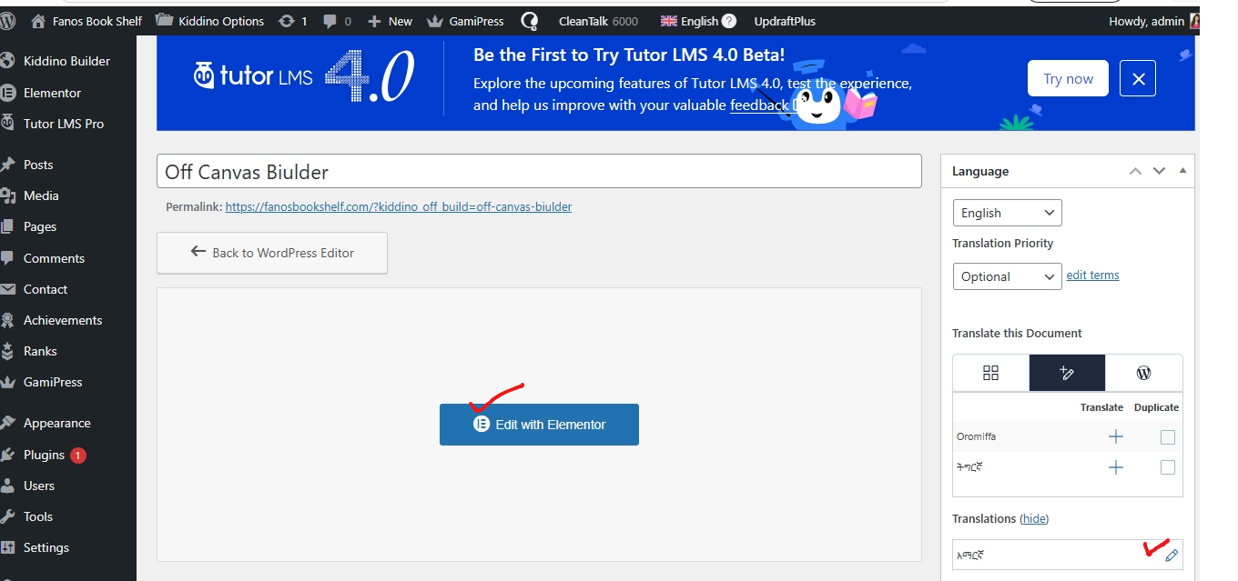Click the Tools wrench icon
1238x581 pixels.
point(7,516)
